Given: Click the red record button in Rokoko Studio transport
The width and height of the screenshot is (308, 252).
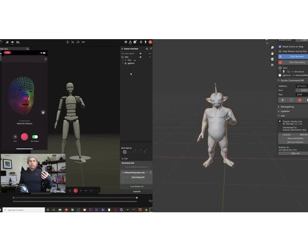Looking at the screenshot, I should tap(75, 191).
